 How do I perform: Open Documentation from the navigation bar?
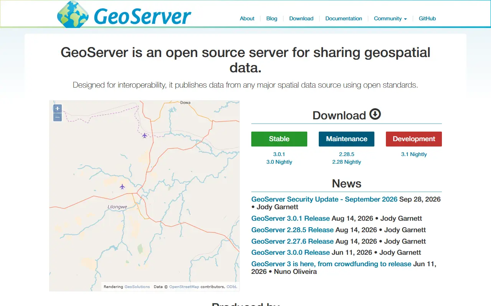(344, 18)
